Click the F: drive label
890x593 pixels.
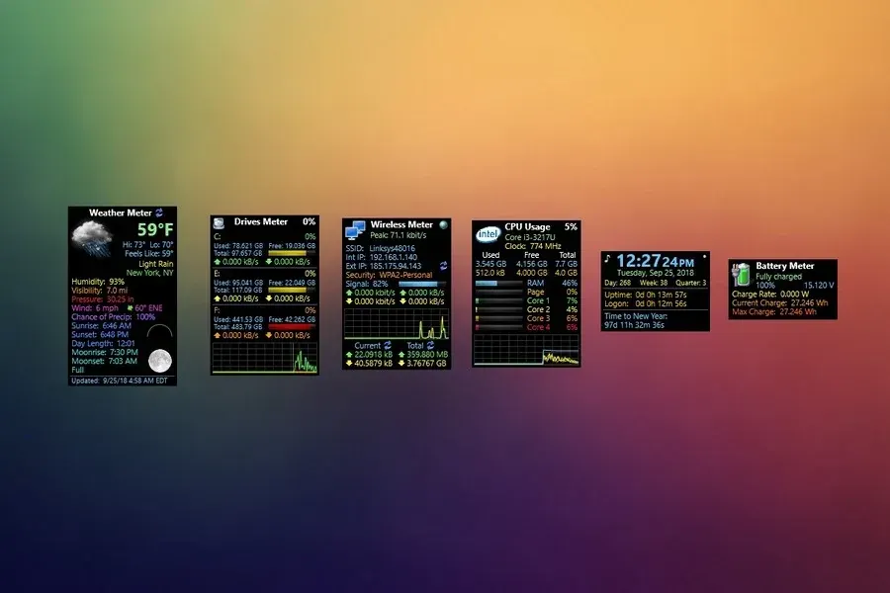pyautogui.click(x=217, y=310)
